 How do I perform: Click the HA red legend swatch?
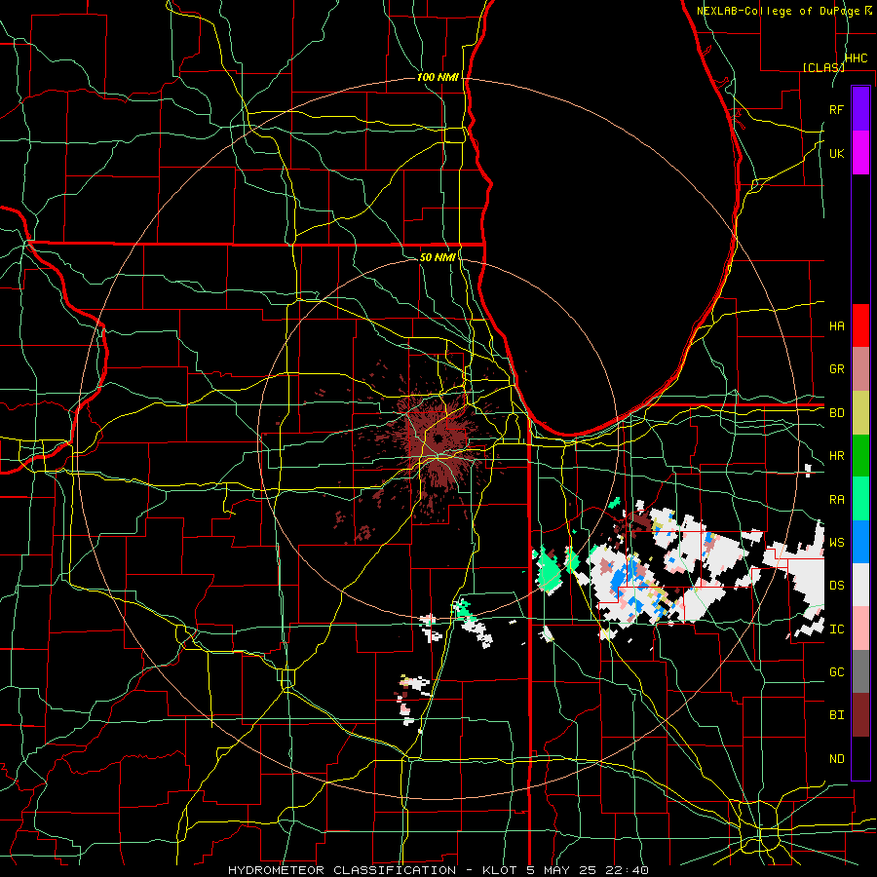860,325
